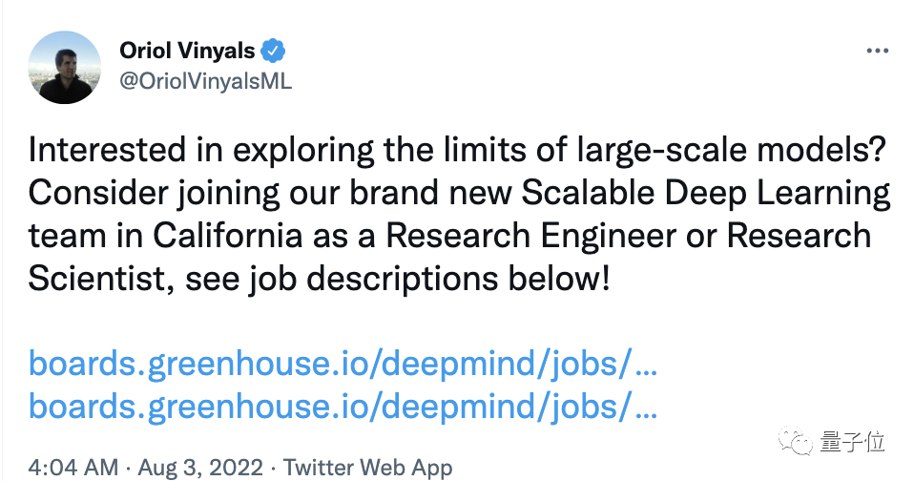Click the words "Consider joining" in the tweet

[x=145, y=193]
